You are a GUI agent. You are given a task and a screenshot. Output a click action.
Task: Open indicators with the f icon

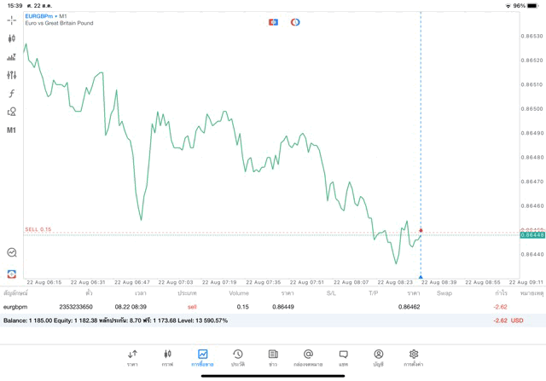[11, 94]
